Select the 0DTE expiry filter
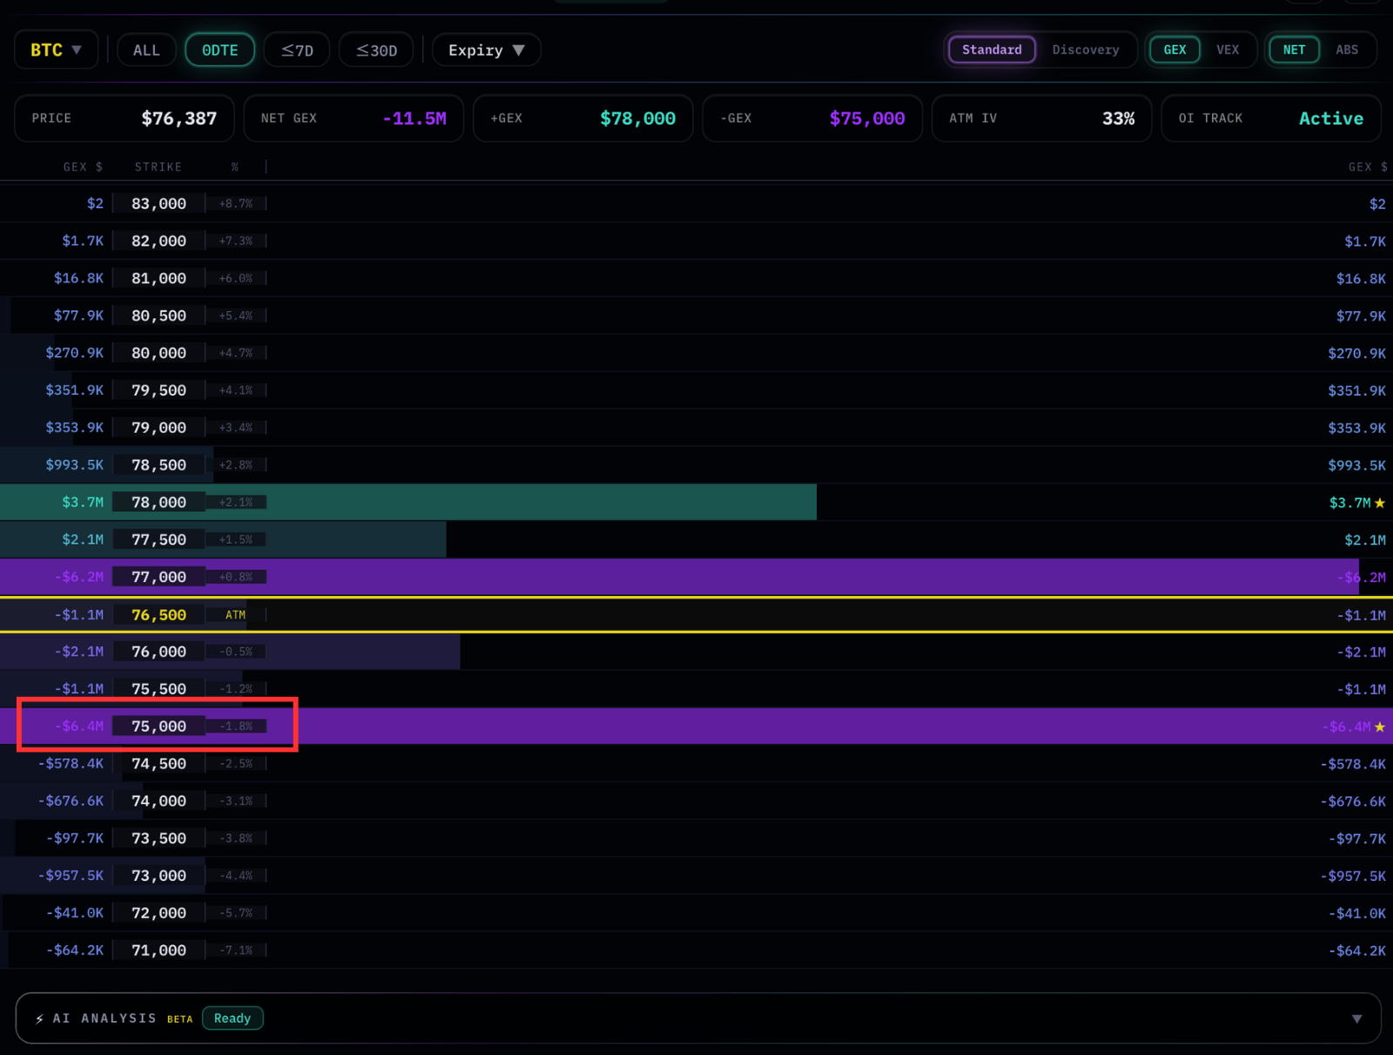This screenshot has height=1055, width=1393. click(219, 50)
